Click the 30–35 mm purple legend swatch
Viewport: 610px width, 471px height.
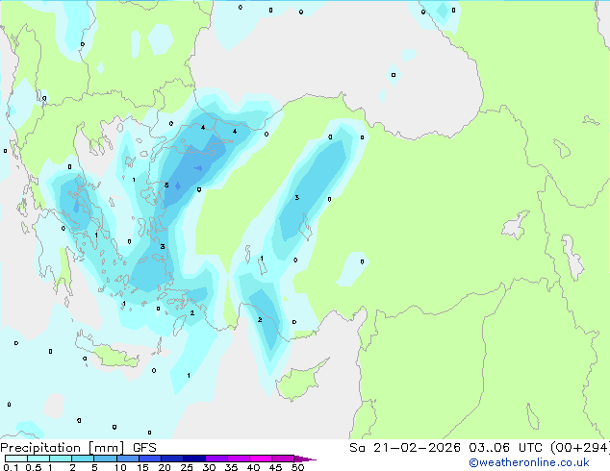pyautogui.click(x=216, y=459)
